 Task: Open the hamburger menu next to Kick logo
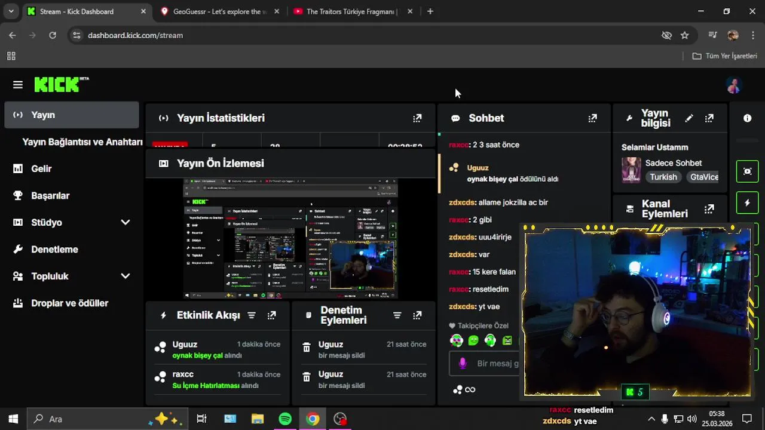18,85
